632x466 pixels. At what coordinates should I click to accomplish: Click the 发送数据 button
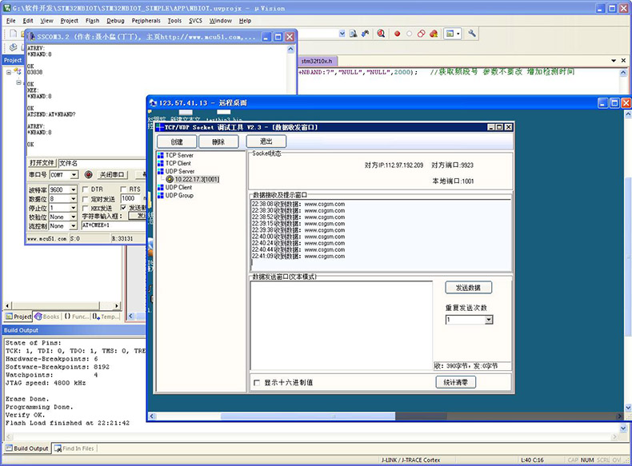468,288
